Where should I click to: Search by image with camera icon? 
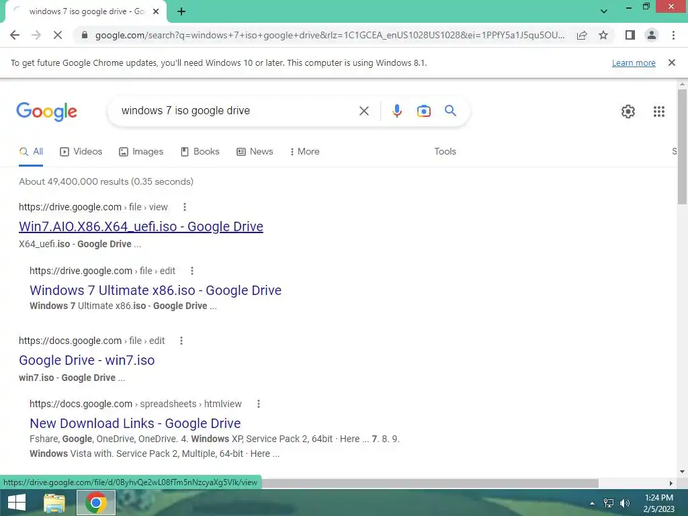pos(423,111)
